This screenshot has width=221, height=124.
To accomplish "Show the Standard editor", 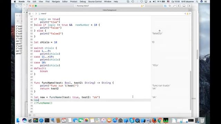I will [165, 6].
